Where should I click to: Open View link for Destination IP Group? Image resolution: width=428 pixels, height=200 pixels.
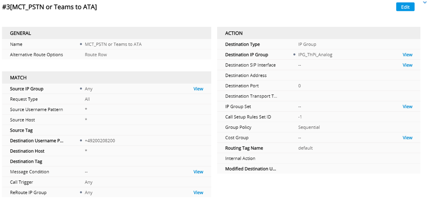click(x=407, y=55)
